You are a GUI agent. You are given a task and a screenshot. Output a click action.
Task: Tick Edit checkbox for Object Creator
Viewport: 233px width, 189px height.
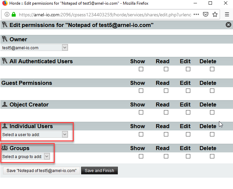click(x=188, y=112)
